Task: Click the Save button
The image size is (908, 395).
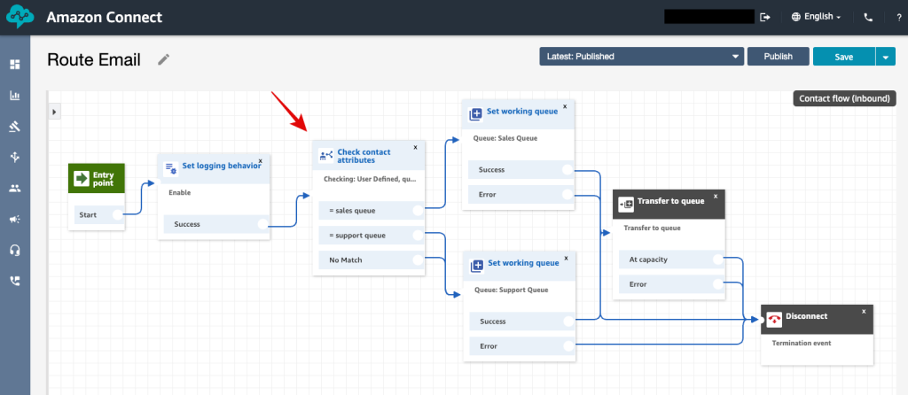Action: point(844,57)
